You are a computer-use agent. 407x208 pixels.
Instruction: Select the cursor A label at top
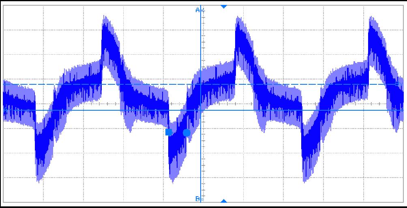[x=197, y=10]
